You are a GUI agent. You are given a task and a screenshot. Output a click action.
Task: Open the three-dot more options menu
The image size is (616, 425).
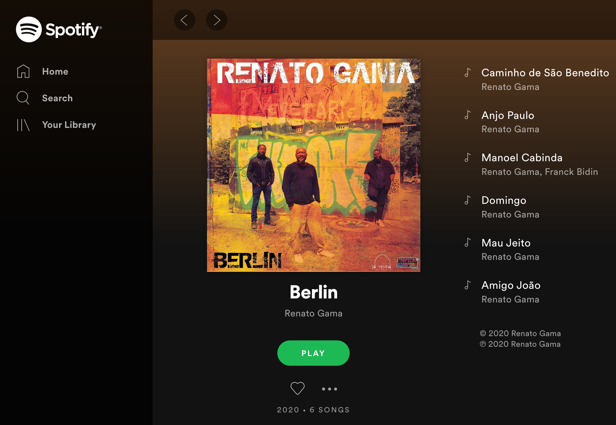pos(329,389)
